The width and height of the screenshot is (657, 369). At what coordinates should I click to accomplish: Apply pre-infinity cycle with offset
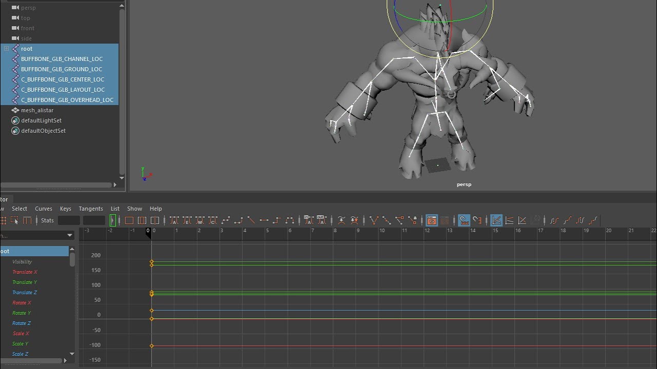(567, 220)
